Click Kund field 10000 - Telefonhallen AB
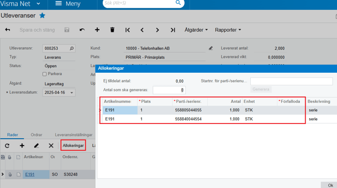This screenshot has width=337, height=188. (165, 48)
